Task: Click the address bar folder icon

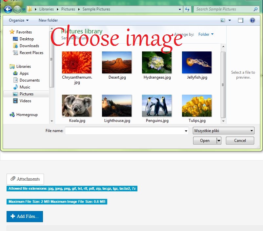Action: (30, 9)
